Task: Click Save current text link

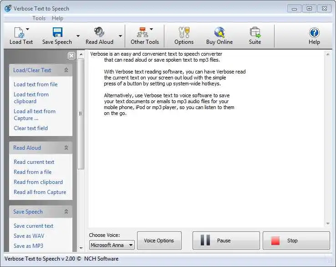Action: pos(33,226)
